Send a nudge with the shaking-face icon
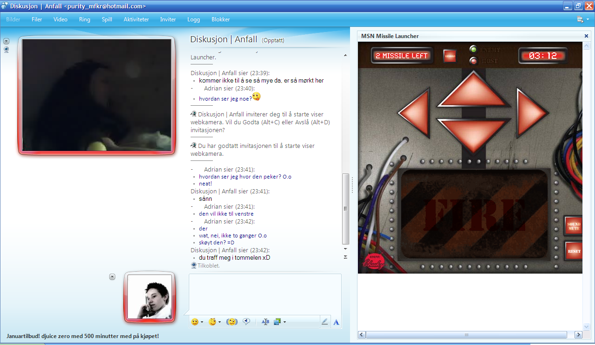The height and width of the screenshot is (345, 595). [x=232, y=322]
